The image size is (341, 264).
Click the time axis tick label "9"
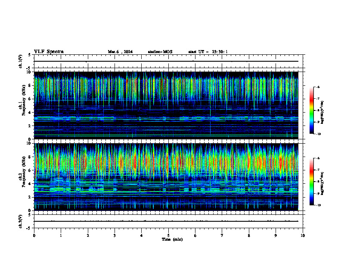tap(276, 236)
